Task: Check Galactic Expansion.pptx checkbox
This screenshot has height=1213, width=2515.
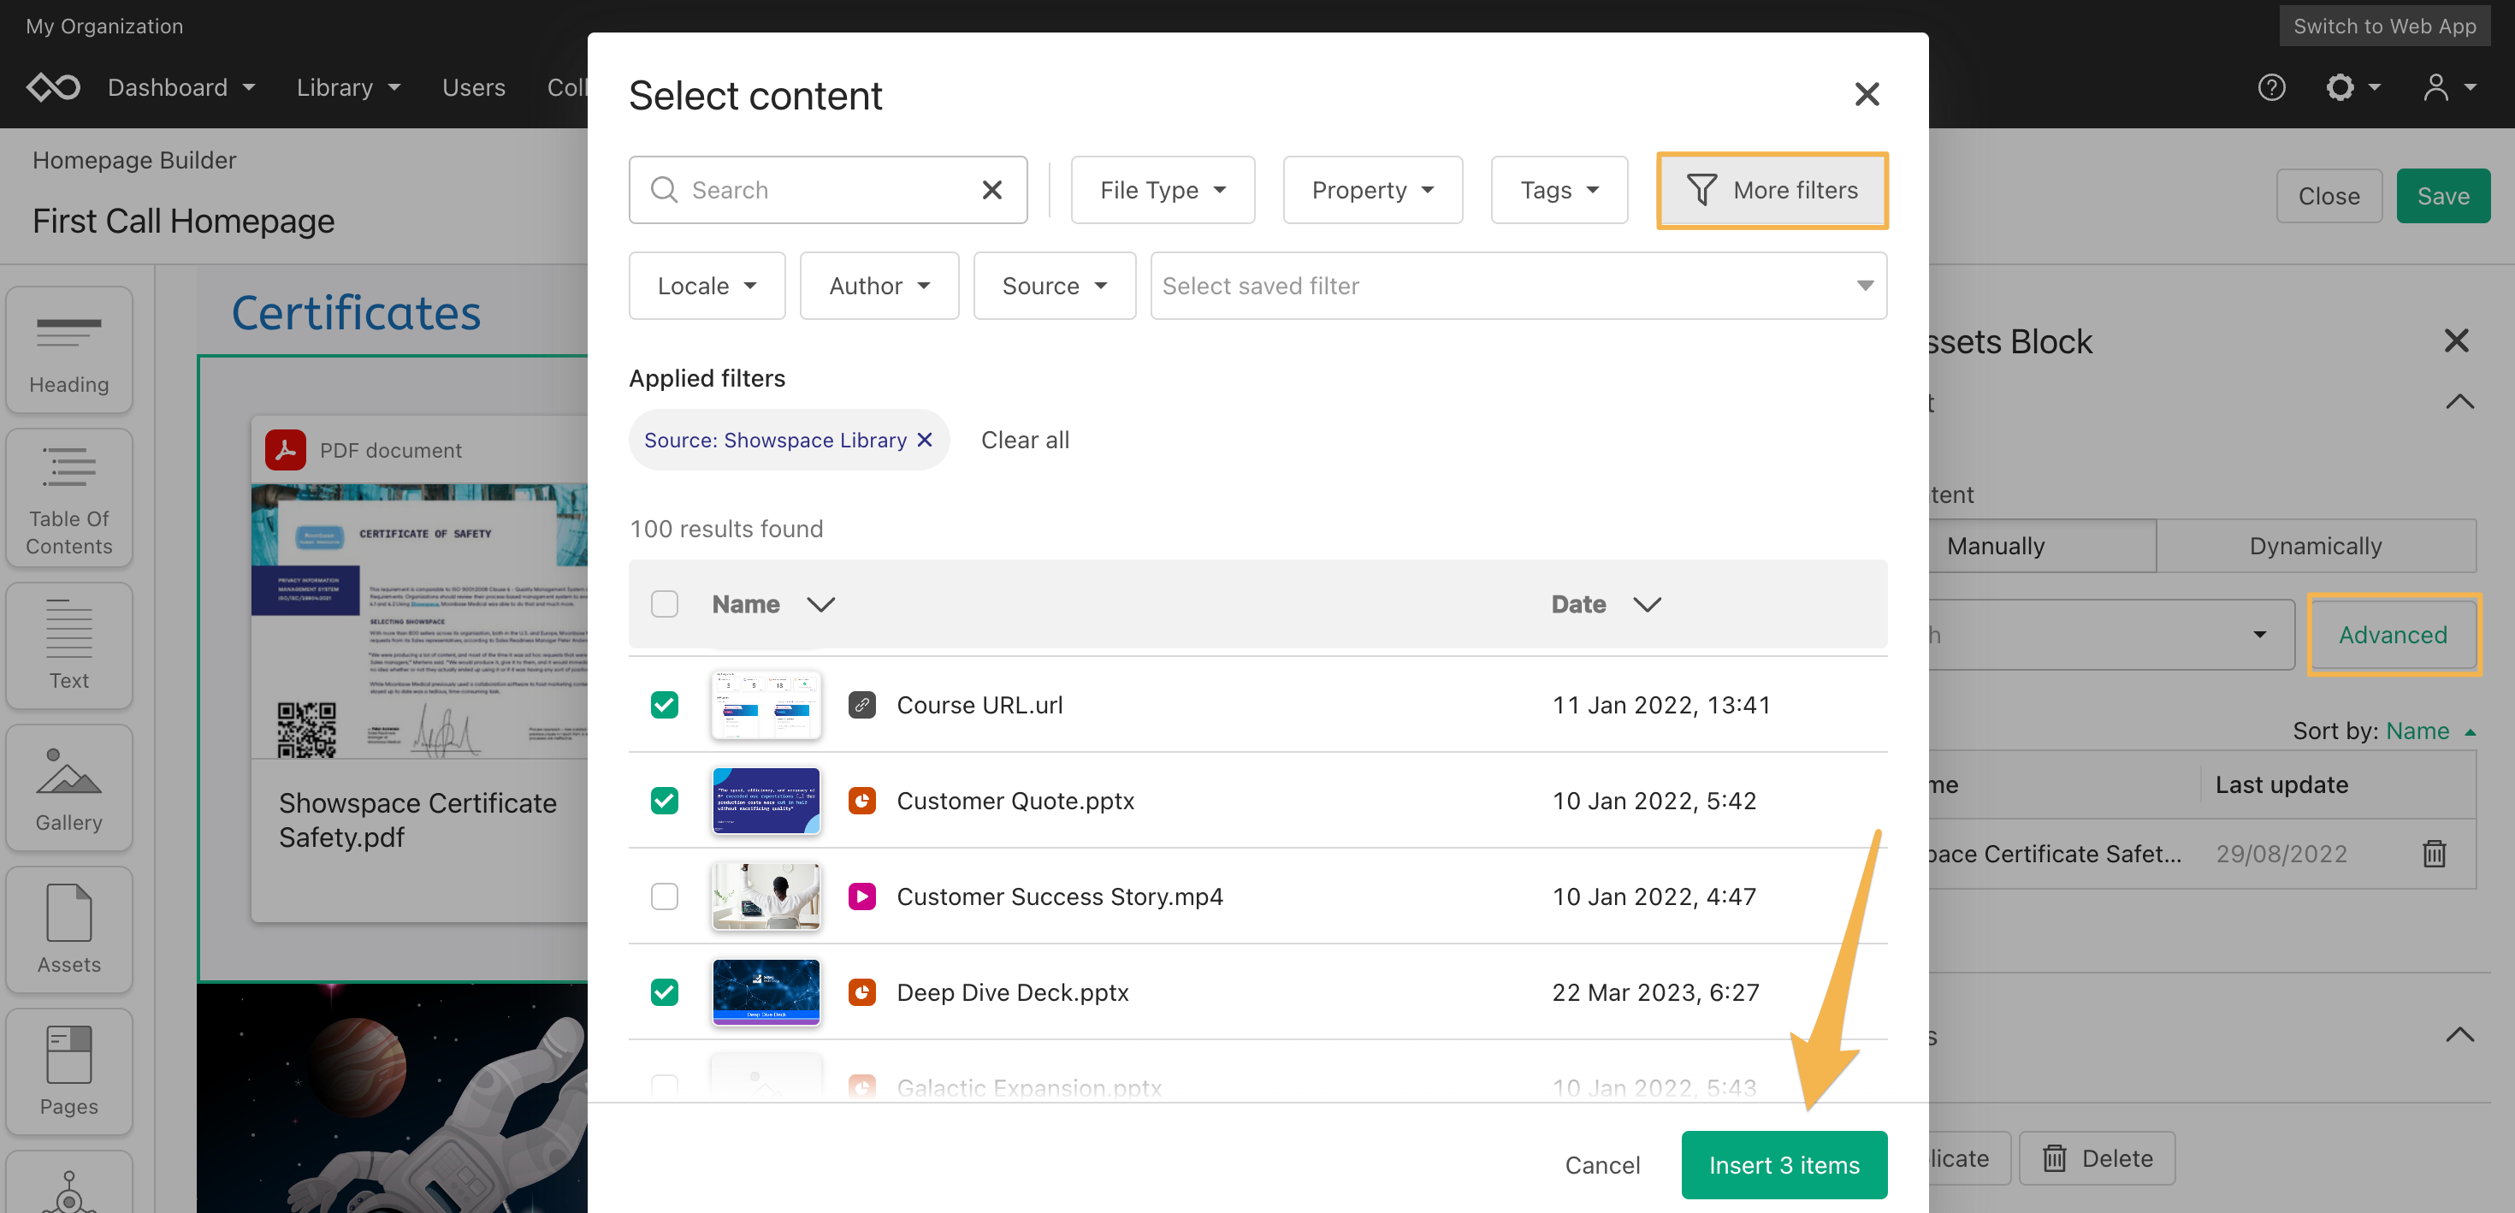Action: 664,1086
